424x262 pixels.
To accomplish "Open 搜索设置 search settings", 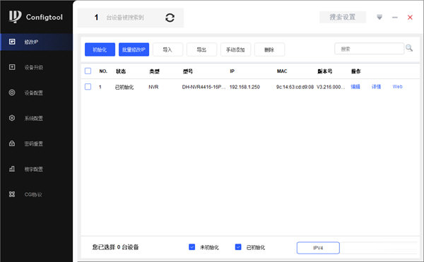I will (x=343, y=17).
